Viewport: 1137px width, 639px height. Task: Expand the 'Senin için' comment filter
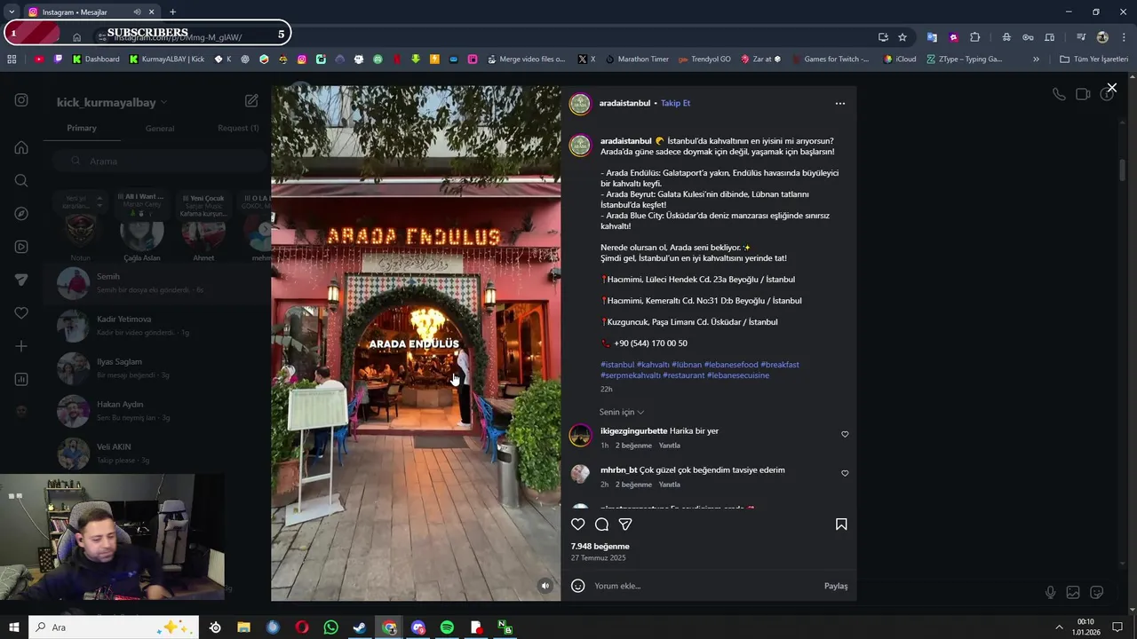pos(622,412)
